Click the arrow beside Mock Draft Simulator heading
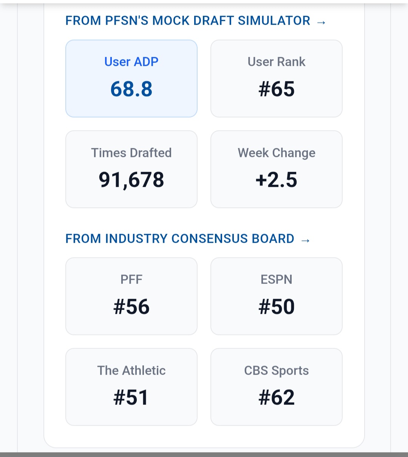This screenshot has width=408, height=457. (x=321, y=22)
